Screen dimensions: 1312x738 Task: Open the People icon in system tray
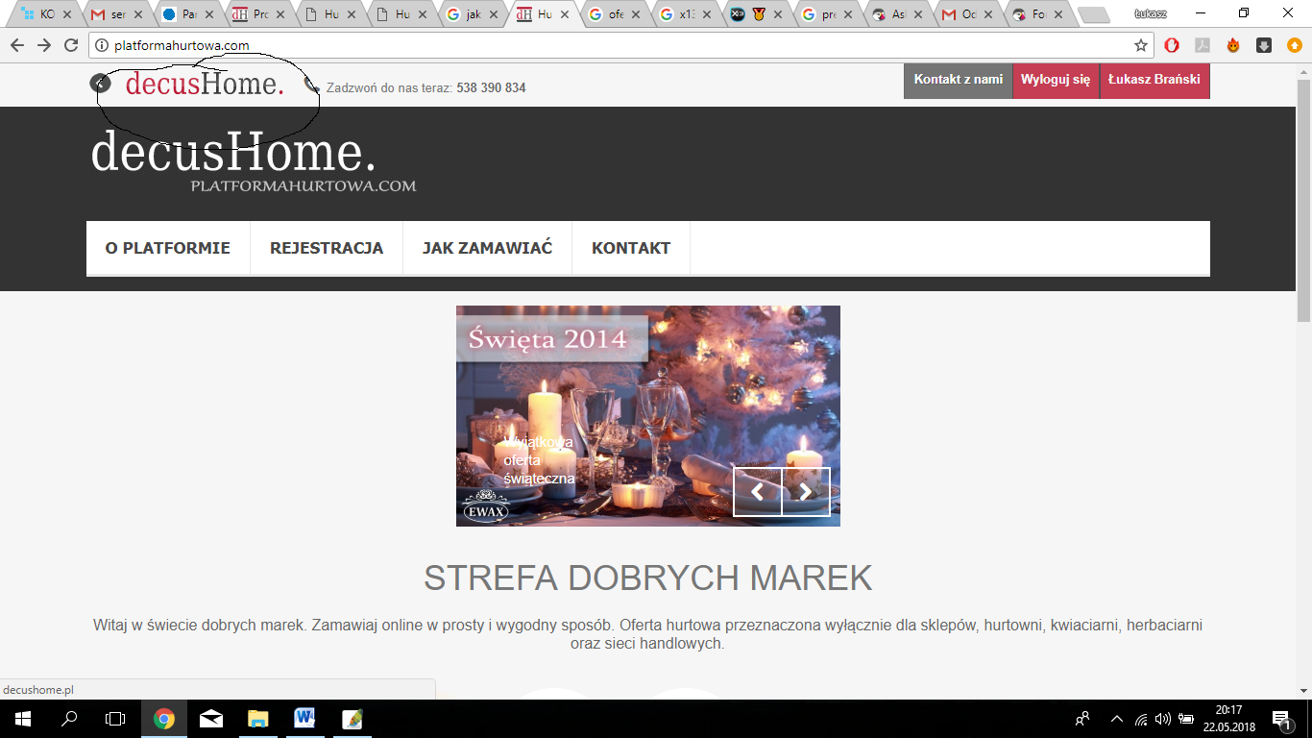(x=1082, y=718)
